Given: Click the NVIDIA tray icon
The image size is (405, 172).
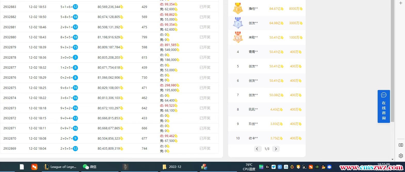Looking at the screenshot, I should (317, 167).
